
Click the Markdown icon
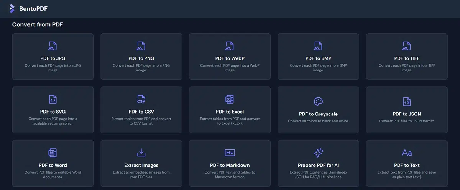230,153
